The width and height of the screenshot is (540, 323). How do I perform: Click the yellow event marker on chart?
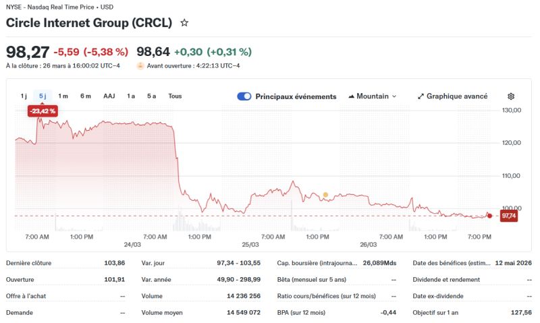(x=325, y=195)
